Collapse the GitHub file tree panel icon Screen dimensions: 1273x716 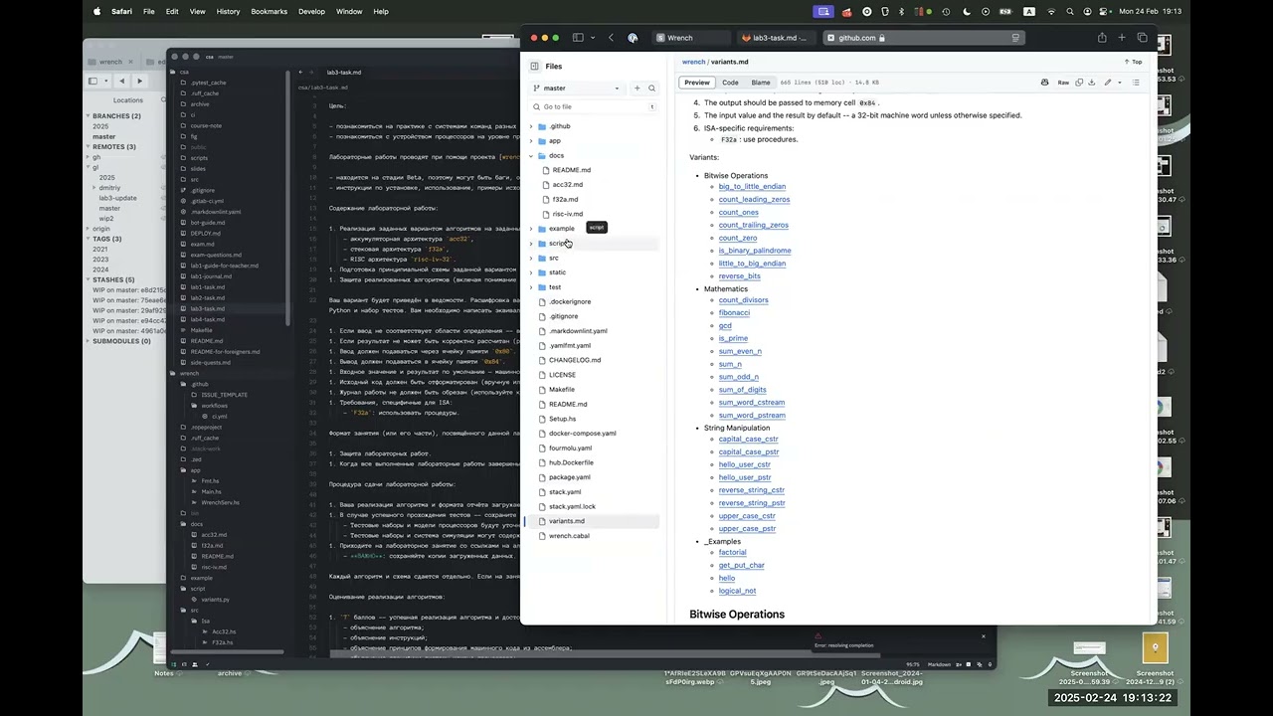click(x=534, y=67)
